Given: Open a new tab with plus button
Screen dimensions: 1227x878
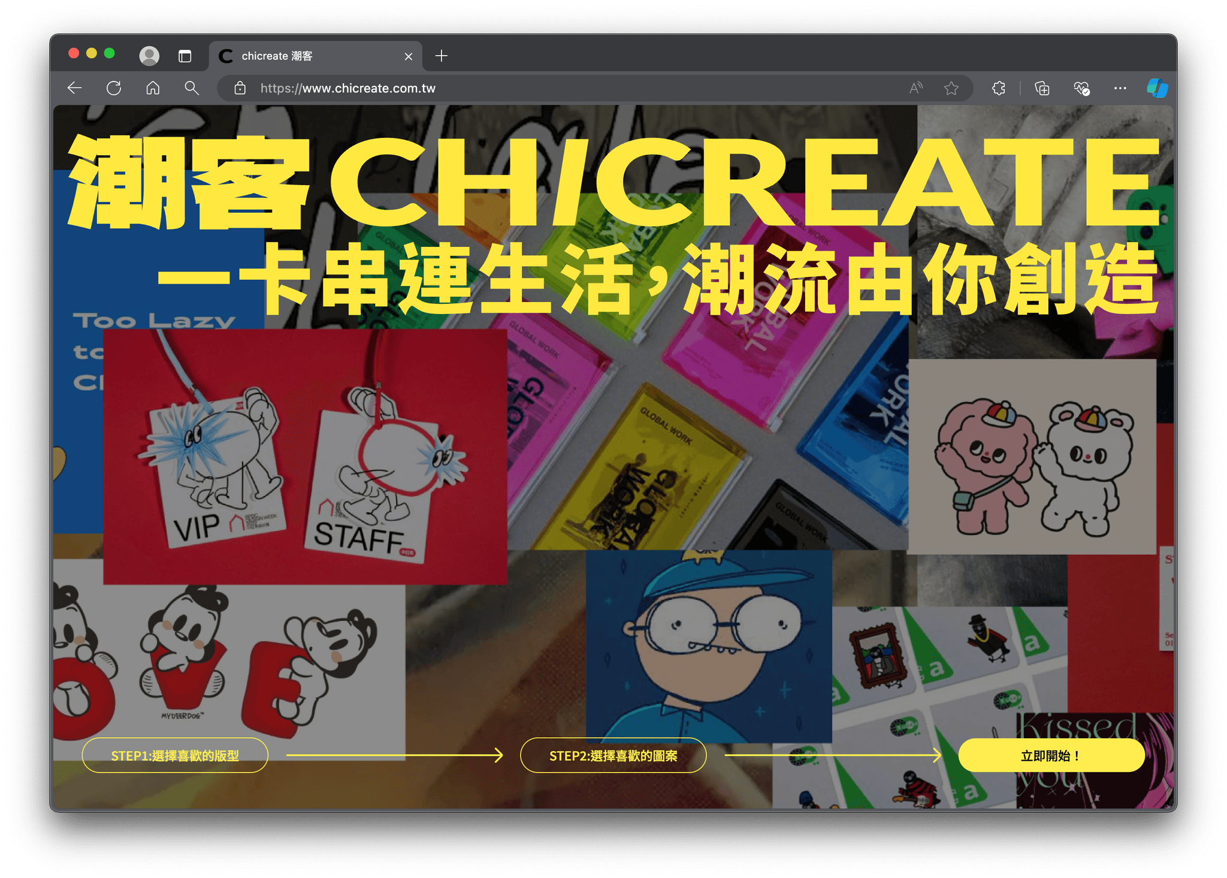Looking at the screenshot, I should pos(442,56).
